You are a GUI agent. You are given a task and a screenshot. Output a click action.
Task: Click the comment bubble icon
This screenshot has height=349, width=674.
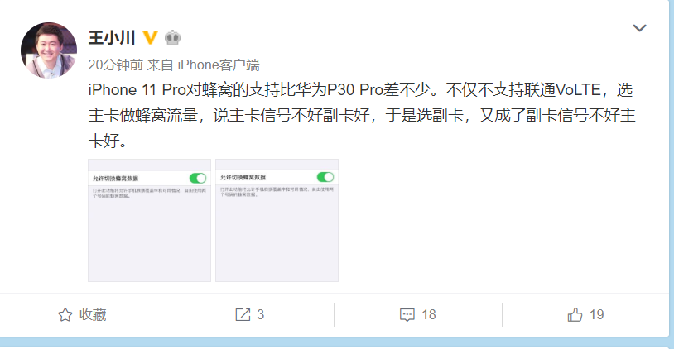(407, 314)
